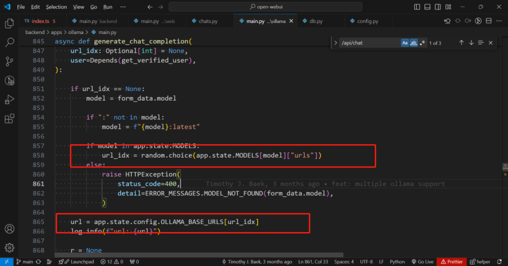Image resolution: width=508 pixels, height=266 pixels.
Task: Toggle Find in Selection
Action: pyautogui.click(x=481, y=42)
